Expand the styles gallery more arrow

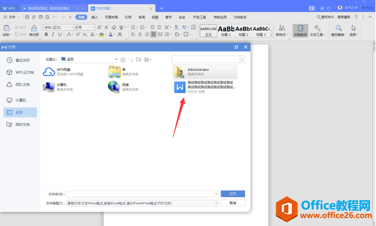(x=272, y=35)
